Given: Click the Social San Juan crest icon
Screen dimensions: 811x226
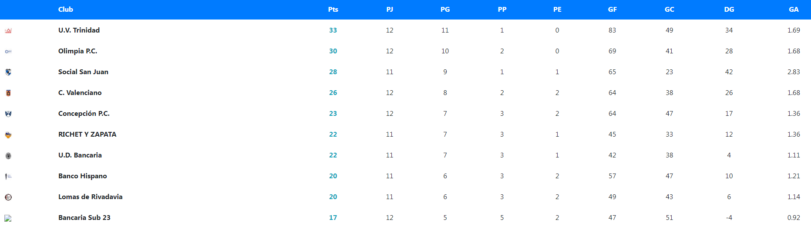Looking at the screenshot, I should [8, 72].
